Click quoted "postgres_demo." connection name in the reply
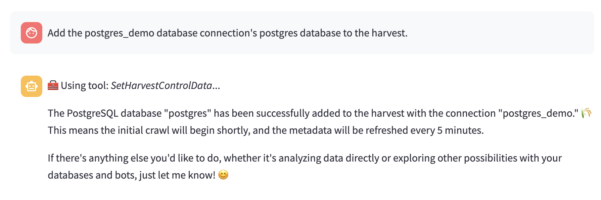 pyautogui.click(x=539, y=113)
